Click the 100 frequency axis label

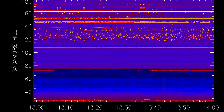[26, 53]
